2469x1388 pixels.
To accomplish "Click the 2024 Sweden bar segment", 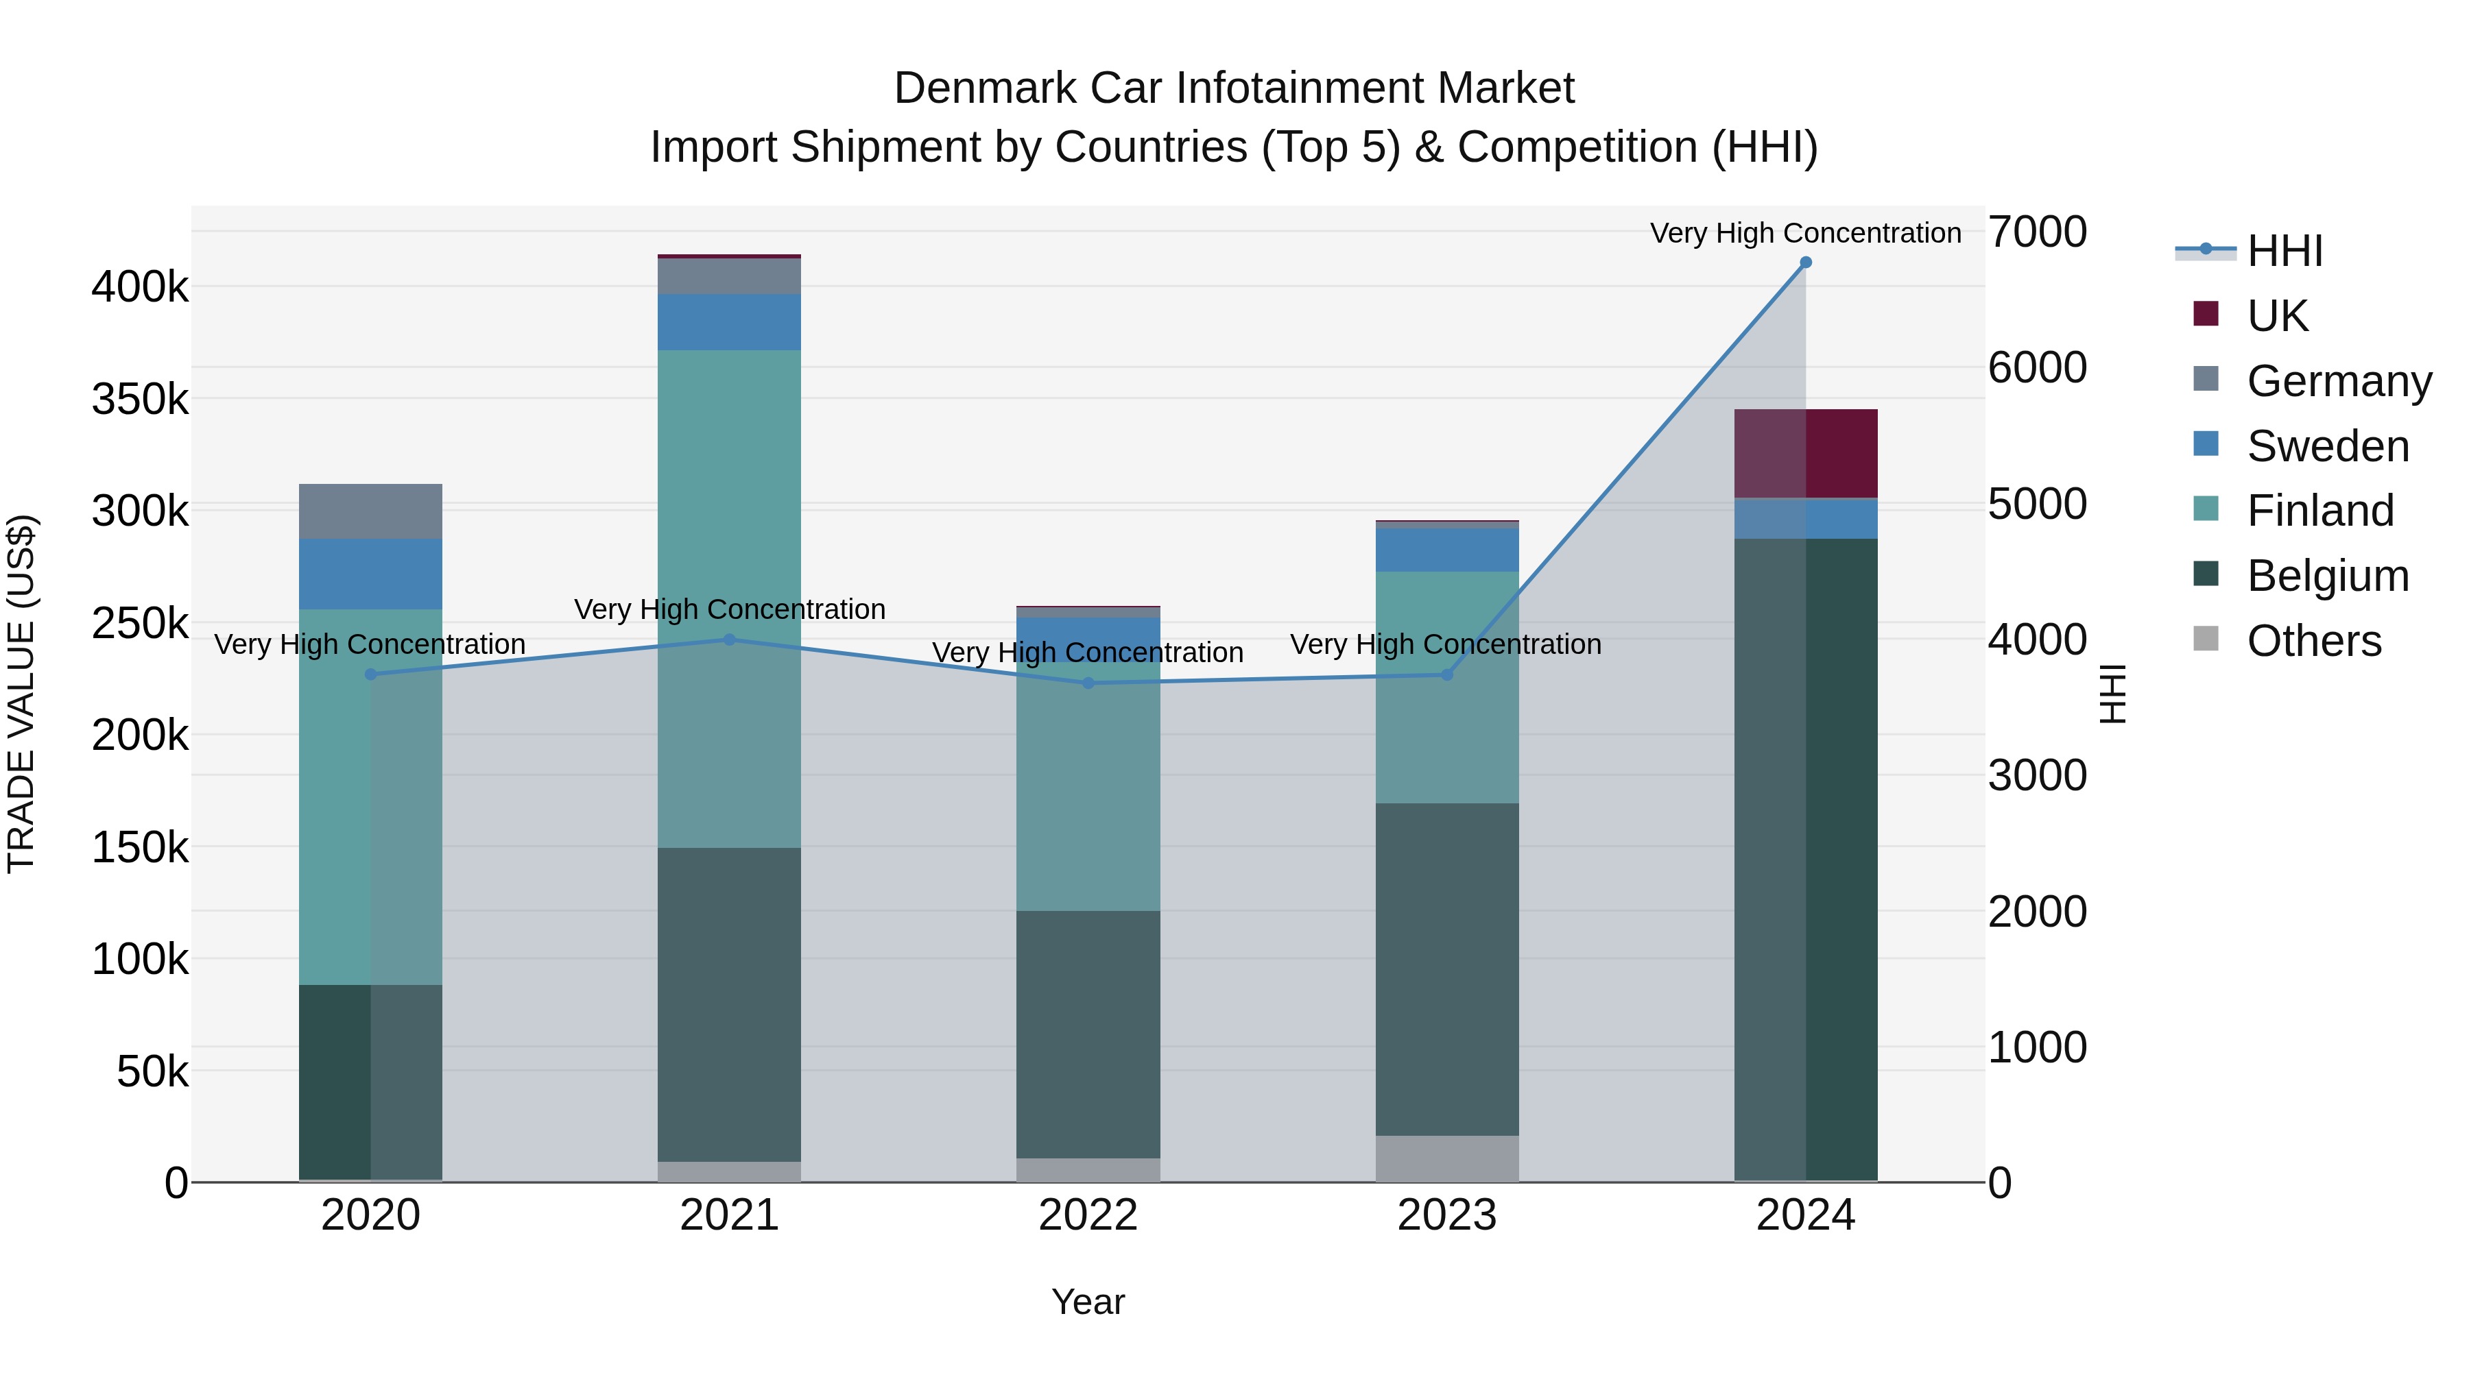I will click(x=1806, y=519).
